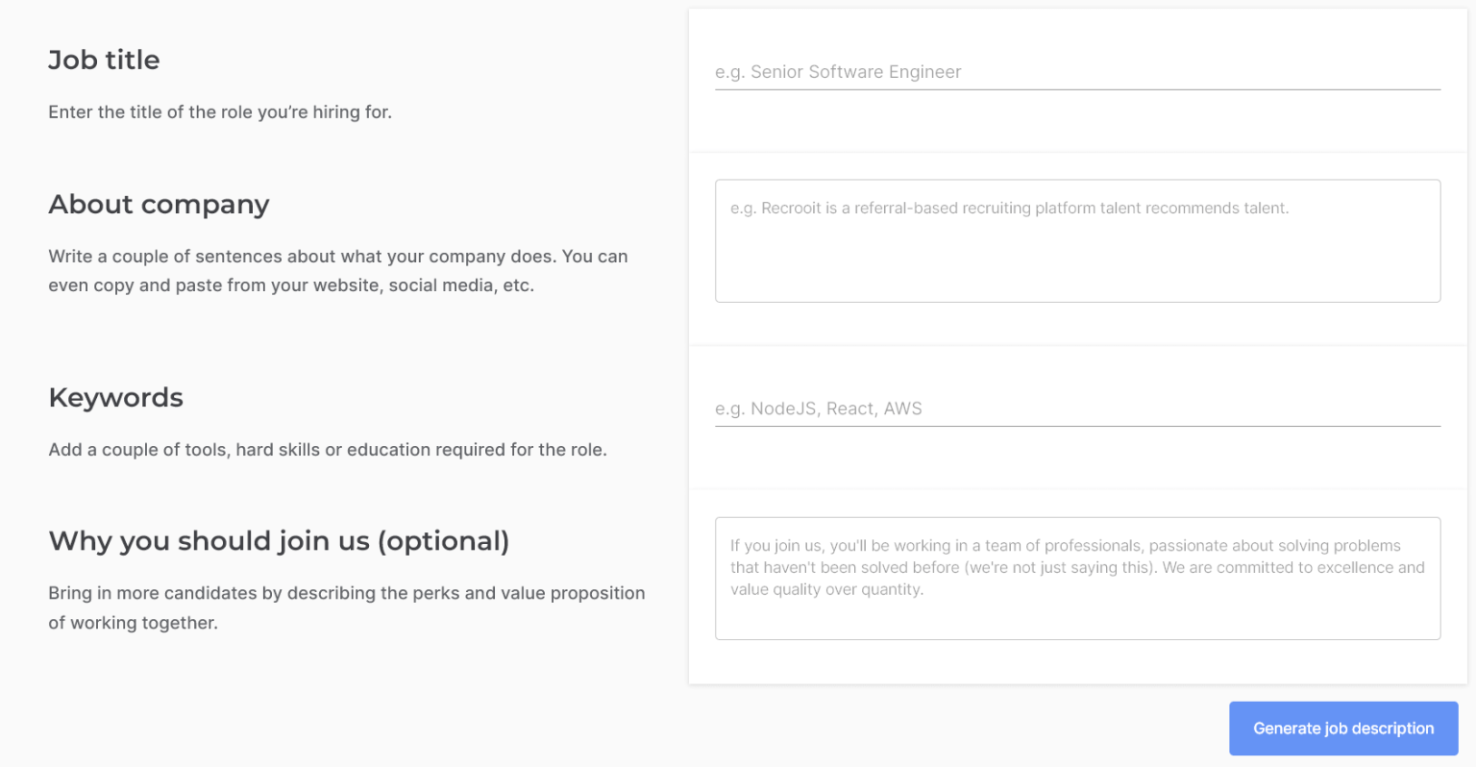Click the About company heading

pos(159,204)
